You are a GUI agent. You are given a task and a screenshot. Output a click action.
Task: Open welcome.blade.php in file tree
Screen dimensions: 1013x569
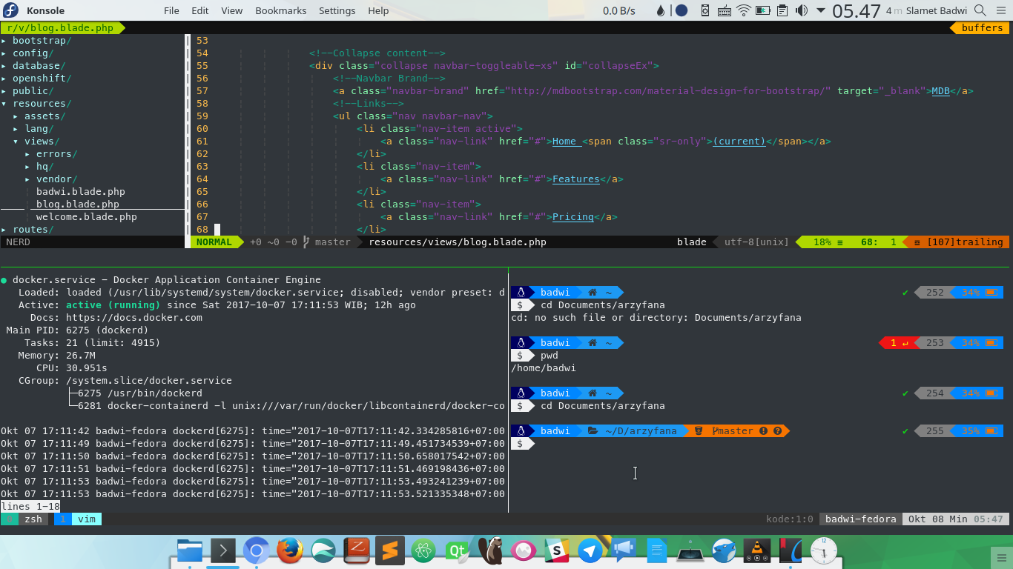click(x=86, y=216)
